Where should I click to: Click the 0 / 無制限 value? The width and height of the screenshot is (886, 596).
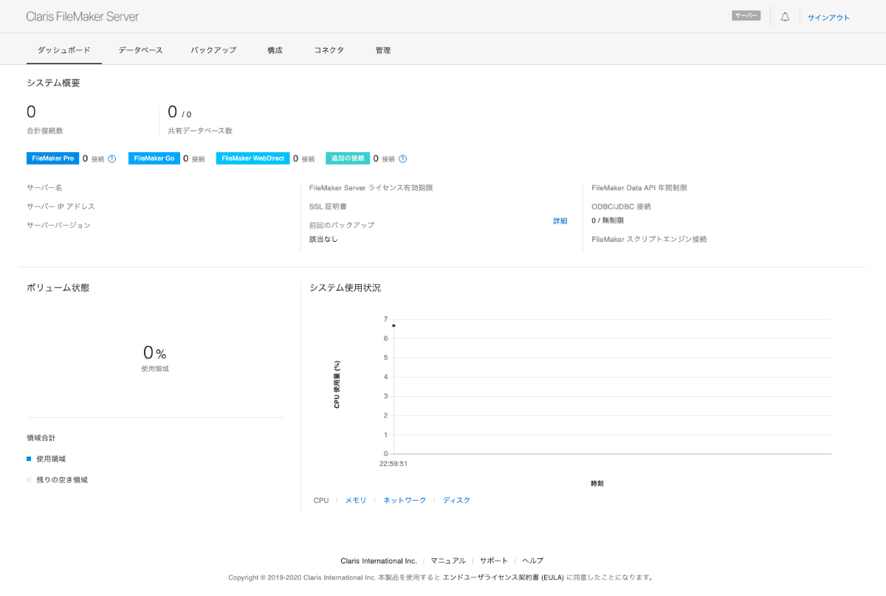608,221
